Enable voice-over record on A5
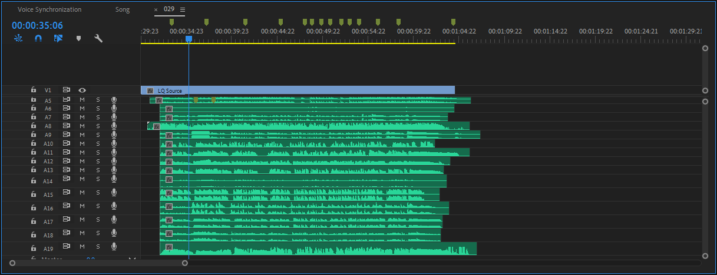 114,100
